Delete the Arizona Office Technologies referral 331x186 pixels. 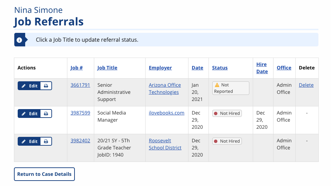point(306,85)
